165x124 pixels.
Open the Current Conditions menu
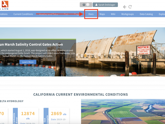click(x=23, y=14)
